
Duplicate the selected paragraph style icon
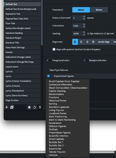pos(12,107)
